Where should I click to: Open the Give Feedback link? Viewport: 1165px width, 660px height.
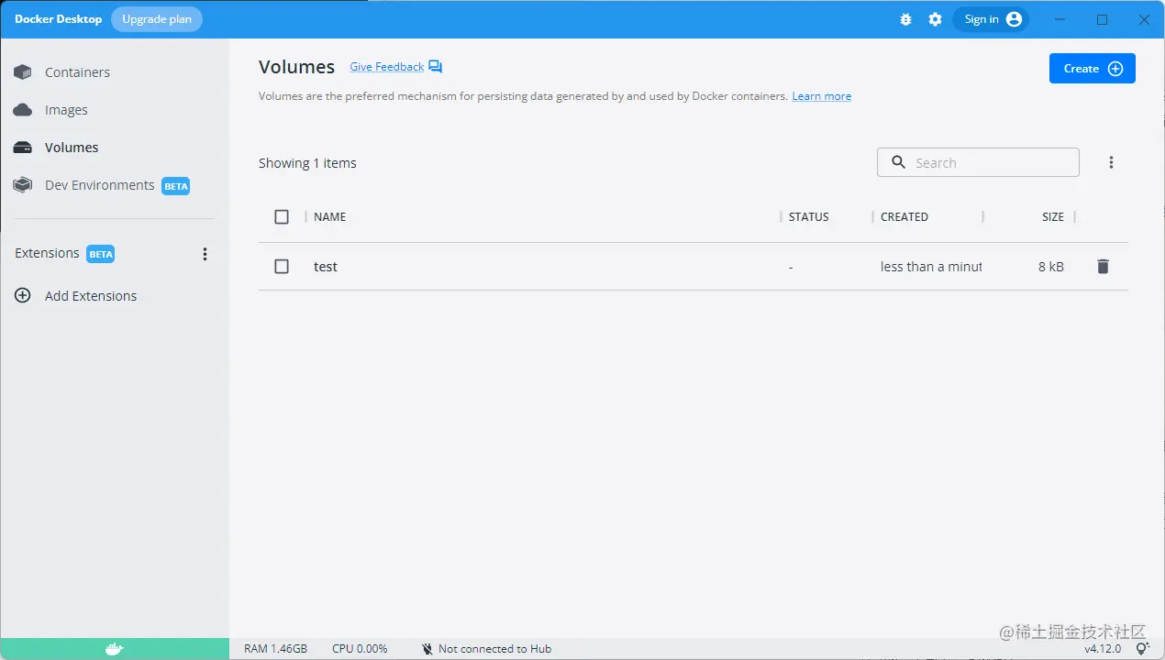pyautogui.click(x=387, y=67)
